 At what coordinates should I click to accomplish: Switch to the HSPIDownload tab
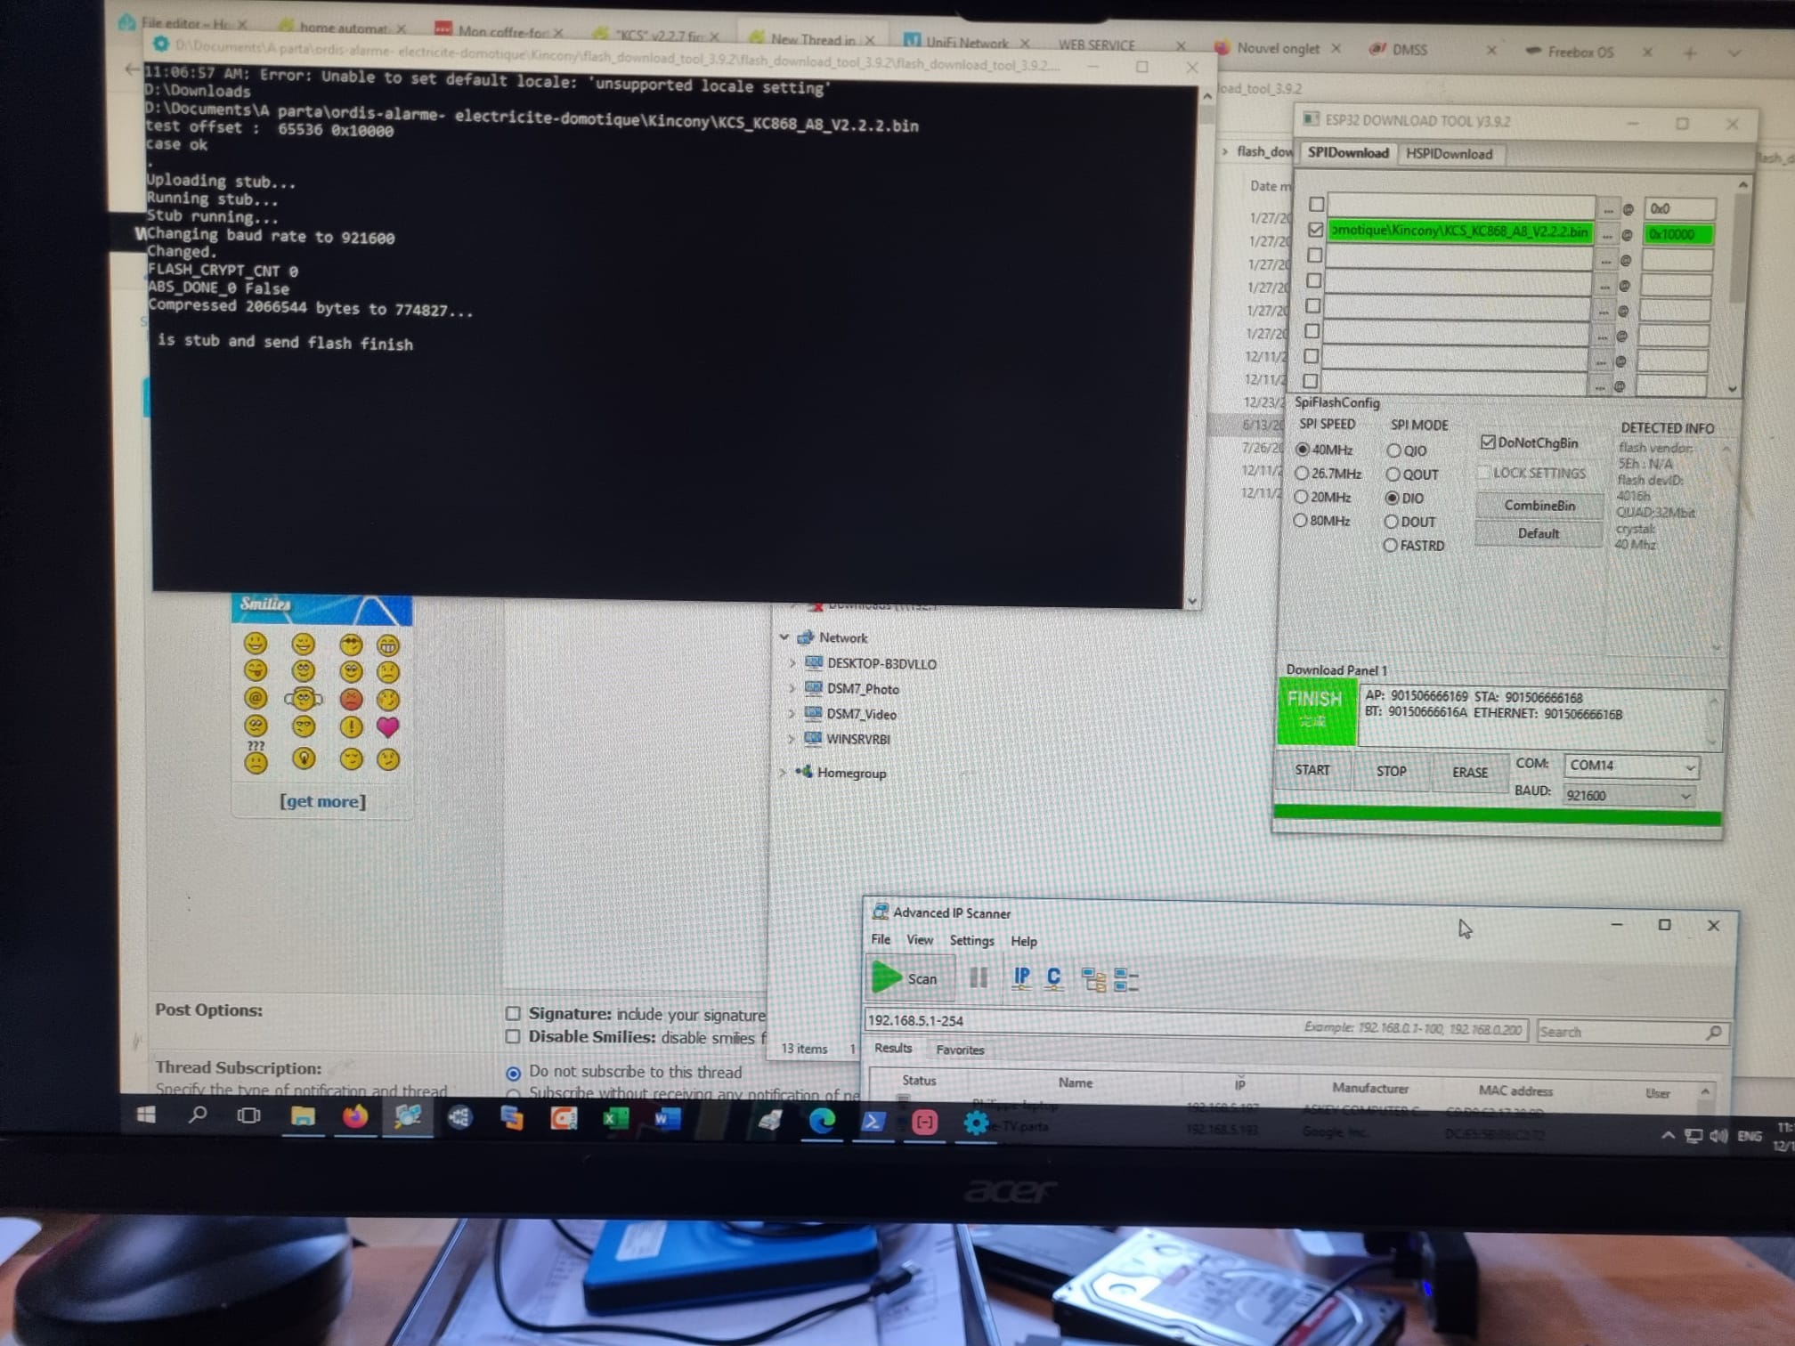click(x=1449, y=154)
